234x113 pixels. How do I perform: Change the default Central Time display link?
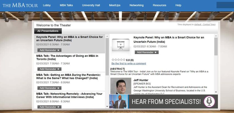[x=205, y=25]
